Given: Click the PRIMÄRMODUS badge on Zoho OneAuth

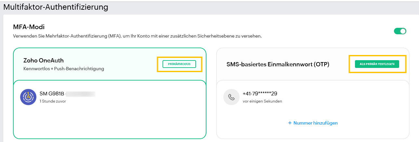Looking at the screenshot, I should coord(179,64).
